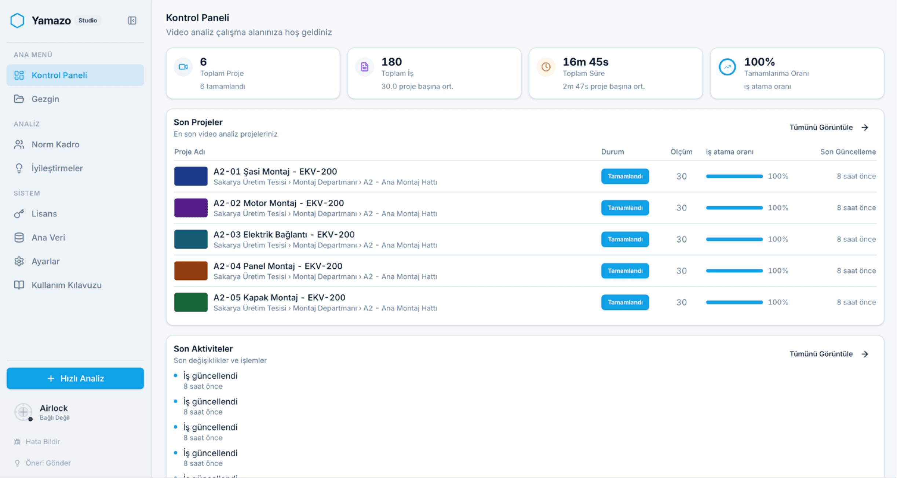
Task: Click the trend icon on Tamamlanma Oranı card
Action: (x=727, y=67)
